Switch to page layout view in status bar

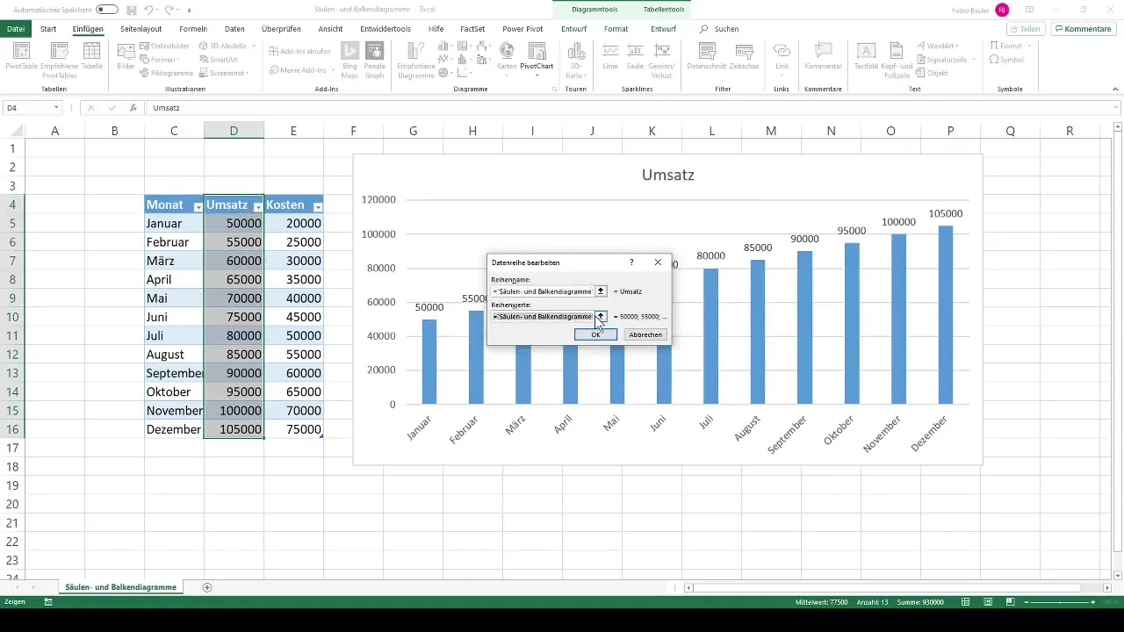tap(988, 601)
